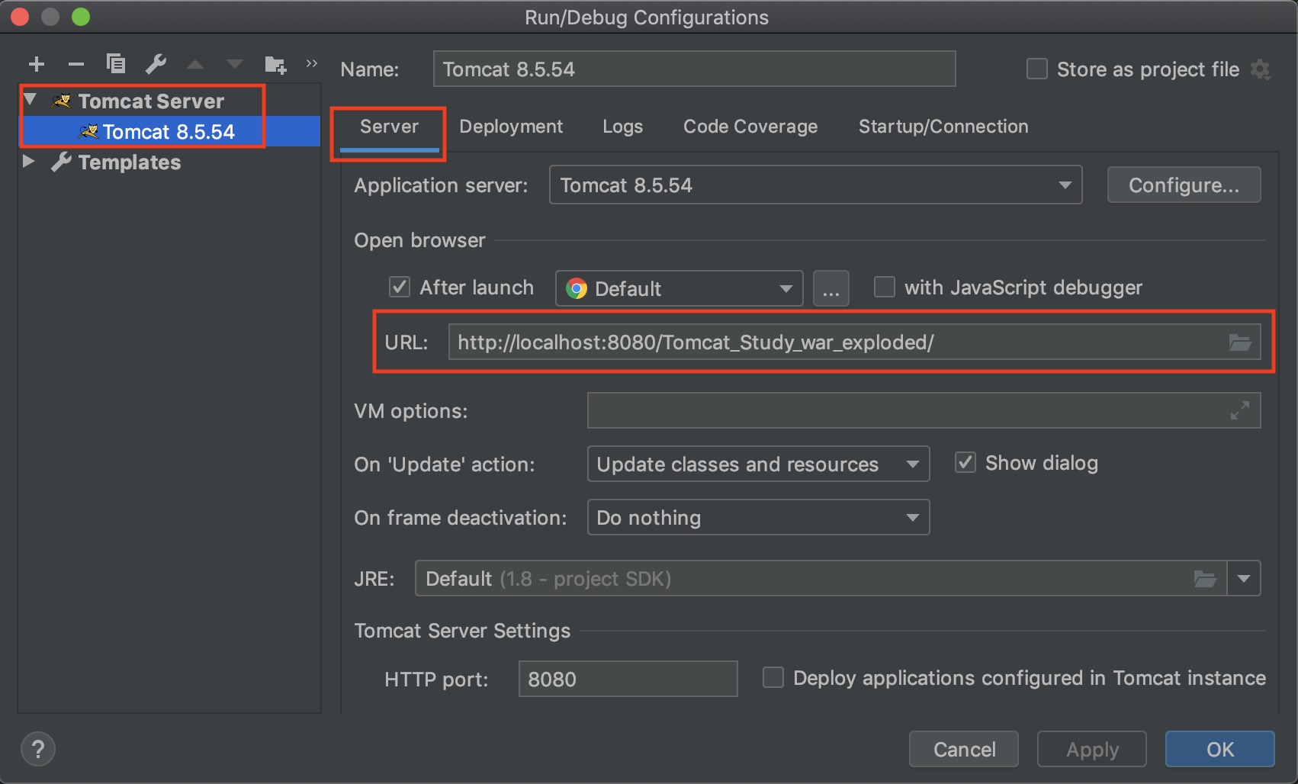The image size is (1298, 784).
Task: Click the Cancel button
Action: pos(964,749)
